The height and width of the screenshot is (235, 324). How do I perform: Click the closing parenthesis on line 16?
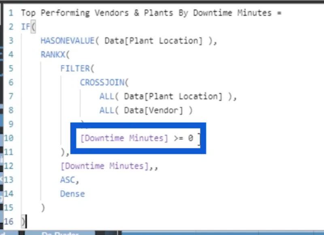(23, 222)
